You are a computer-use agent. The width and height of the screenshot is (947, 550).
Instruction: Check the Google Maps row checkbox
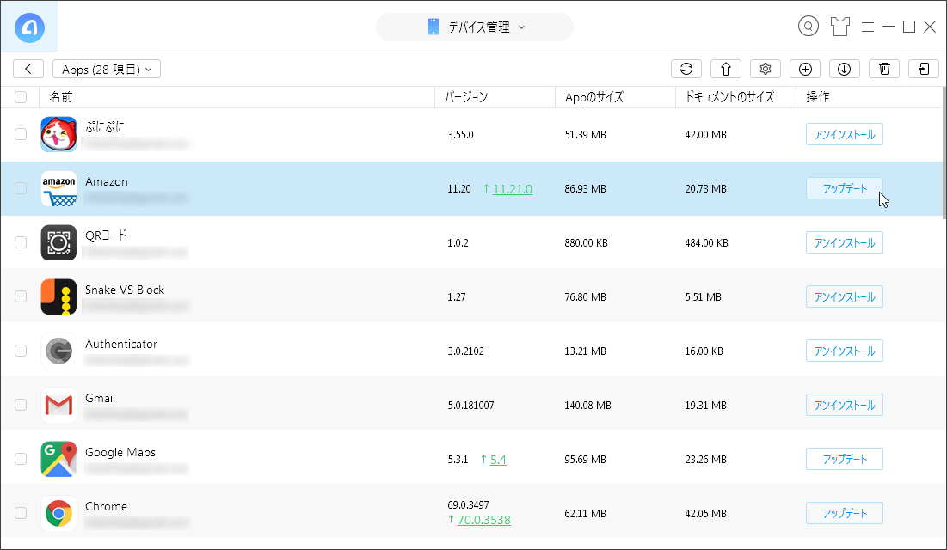pyautogui.click(x=21, y=459)
